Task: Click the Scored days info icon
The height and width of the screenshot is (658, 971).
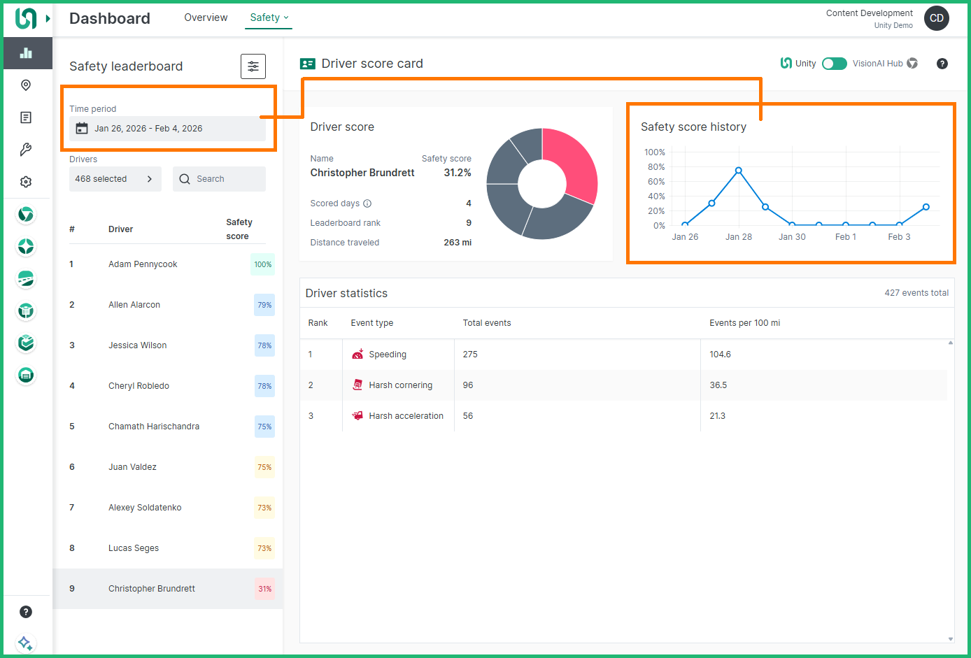Action: click(x=367, y=203)
